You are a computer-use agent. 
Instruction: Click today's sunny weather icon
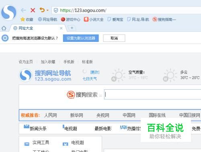(x=118, y=75)
